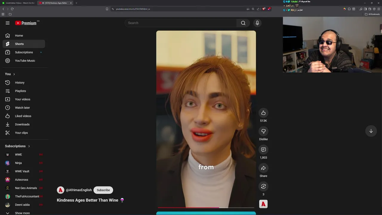The height and width of the screenshot is (215, 382).
Task: Open Ninja channel subscription
Action: point(24,163)
